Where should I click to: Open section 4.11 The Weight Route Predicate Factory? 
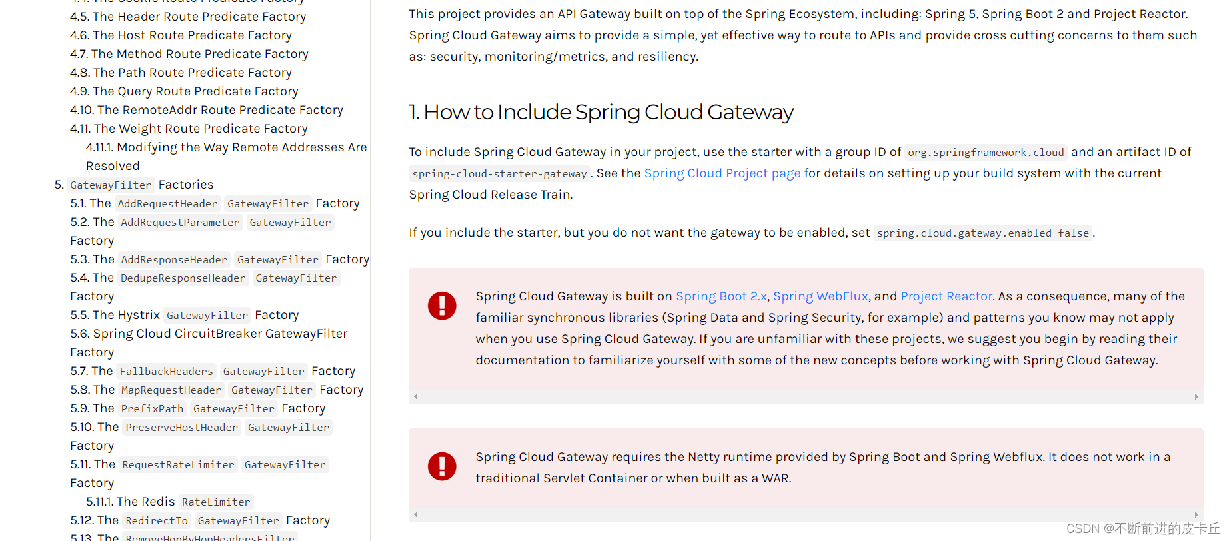189,129
